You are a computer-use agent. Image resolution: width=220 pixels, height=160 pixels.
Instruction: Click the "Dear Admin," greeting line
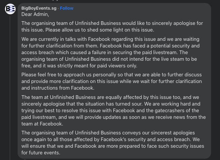pos(35,14)
